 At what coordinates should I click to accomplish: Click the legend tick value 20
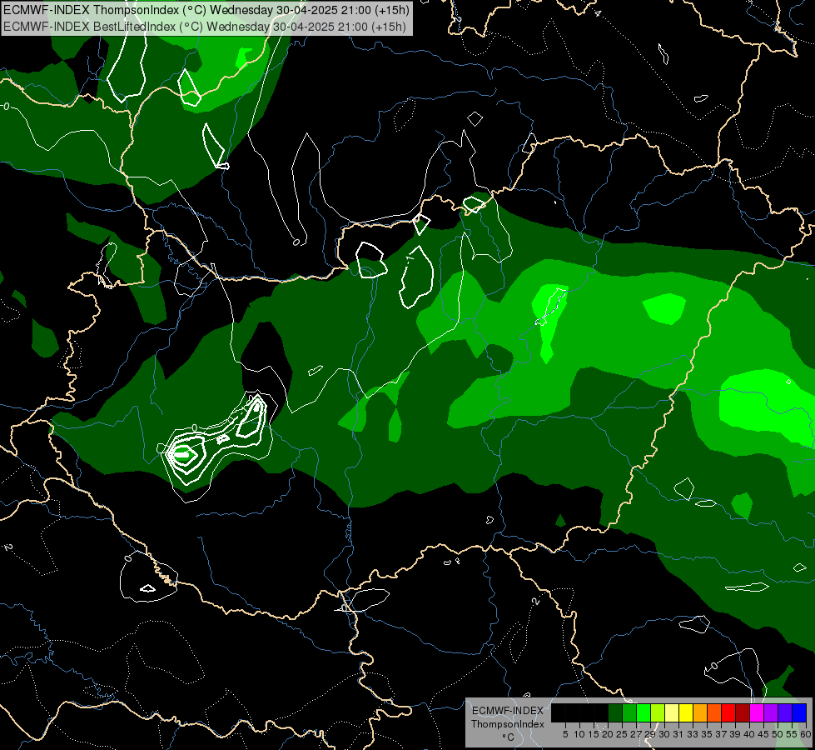608,734
